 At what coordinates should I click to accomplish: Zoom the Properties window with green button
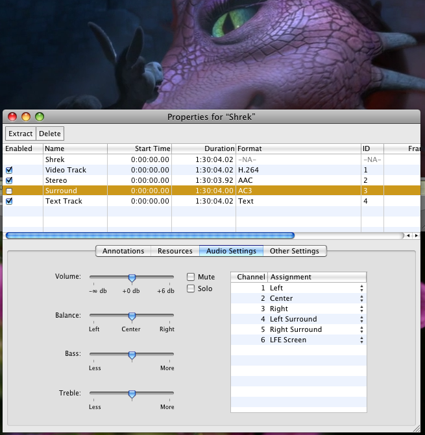(40, 117)
